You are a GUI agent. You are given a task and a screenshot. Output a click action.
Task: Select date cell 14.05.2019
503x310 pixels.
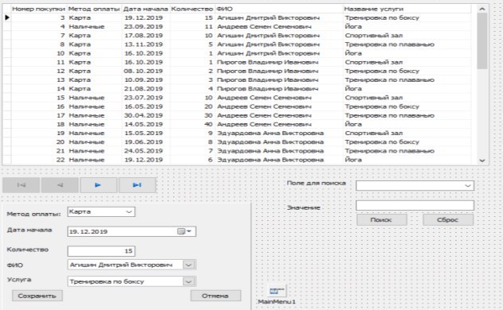143,124
